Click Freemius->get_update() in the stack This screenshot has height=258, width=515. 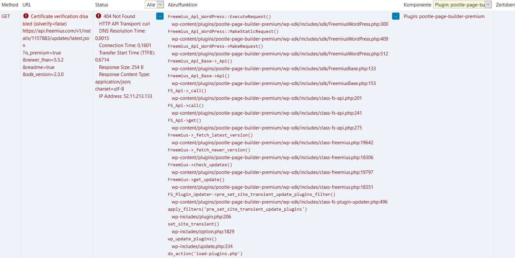pos(196,180)
